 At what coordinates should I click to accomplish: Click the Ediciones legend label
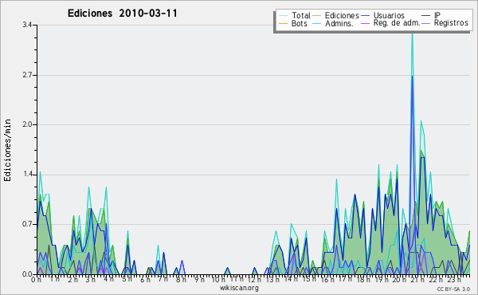coord(342,15)
